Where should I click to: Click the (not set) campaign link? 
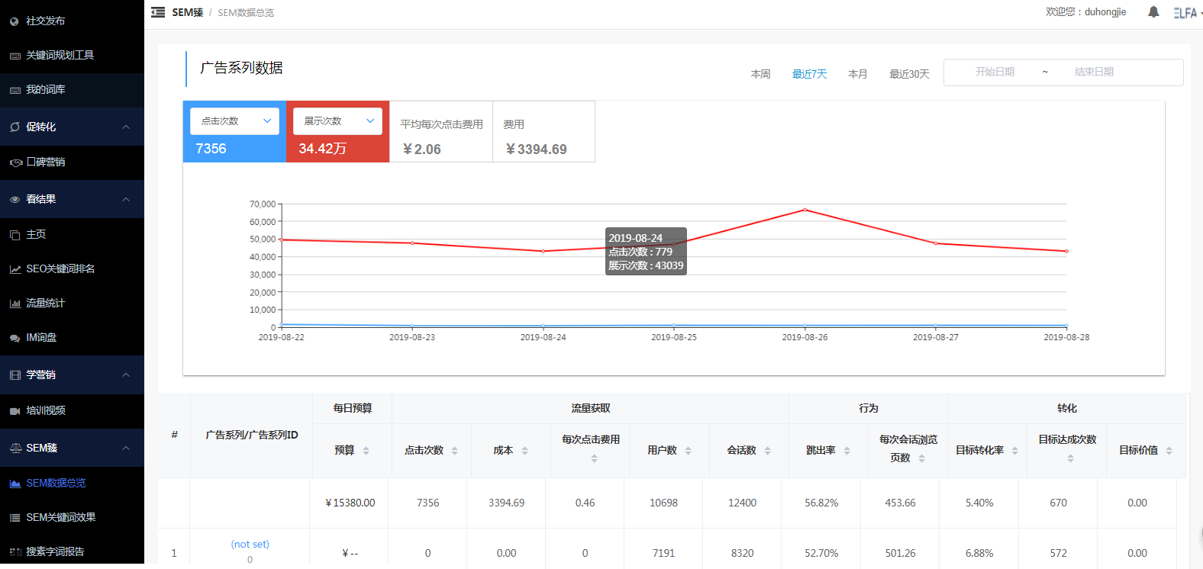pyautogui.click(x=250, y=544)
